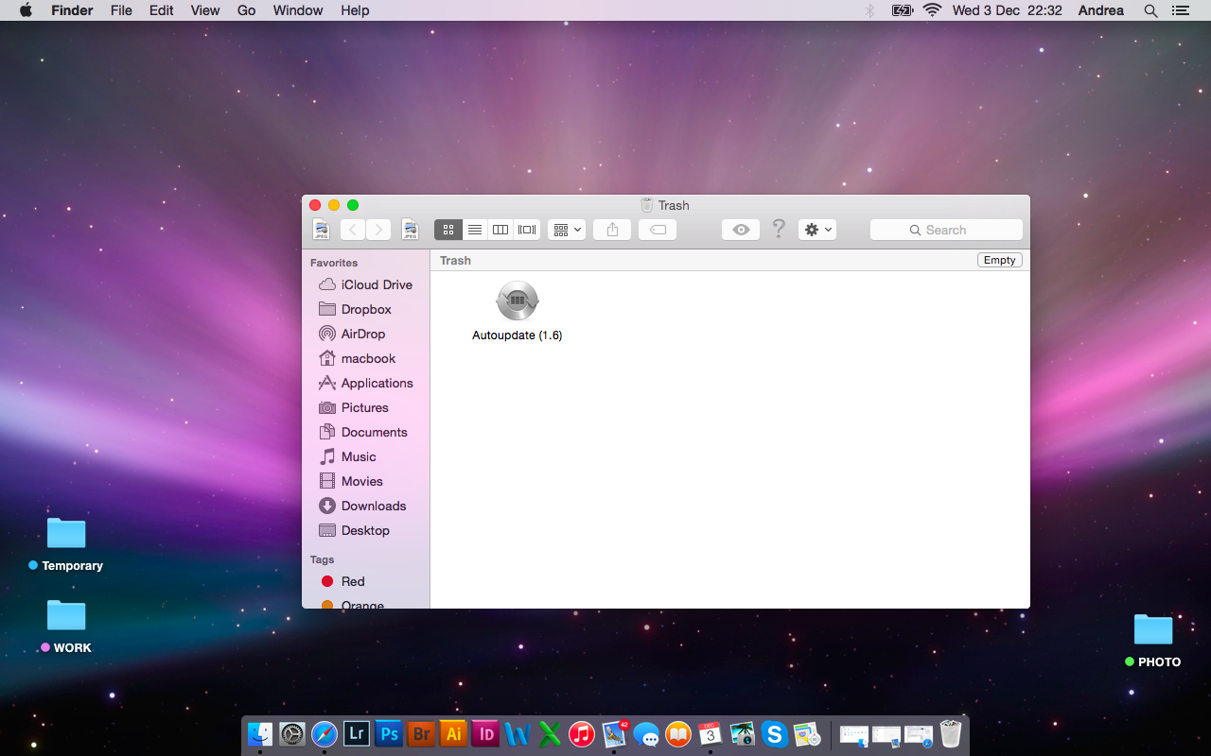Open Applications from the sidebar
Screen dimensions: 1211x756
point(366,383)
